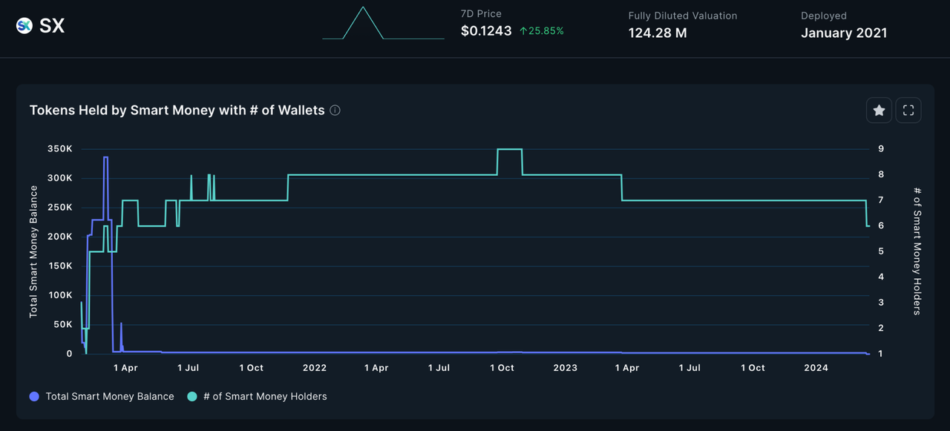Click the SX token logo icon
Viewport: 950px width, 431px height.
pos(24,26)
